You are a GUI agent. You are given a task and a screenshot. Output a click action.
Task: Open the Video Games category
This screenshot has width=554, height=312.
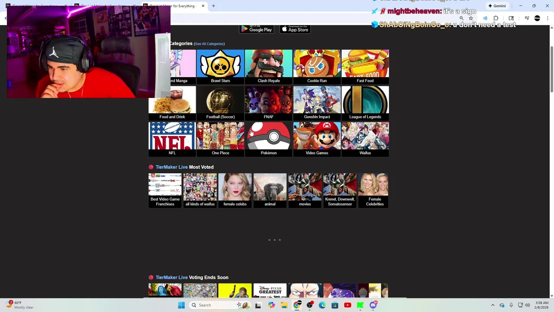(x=317, y=139)
